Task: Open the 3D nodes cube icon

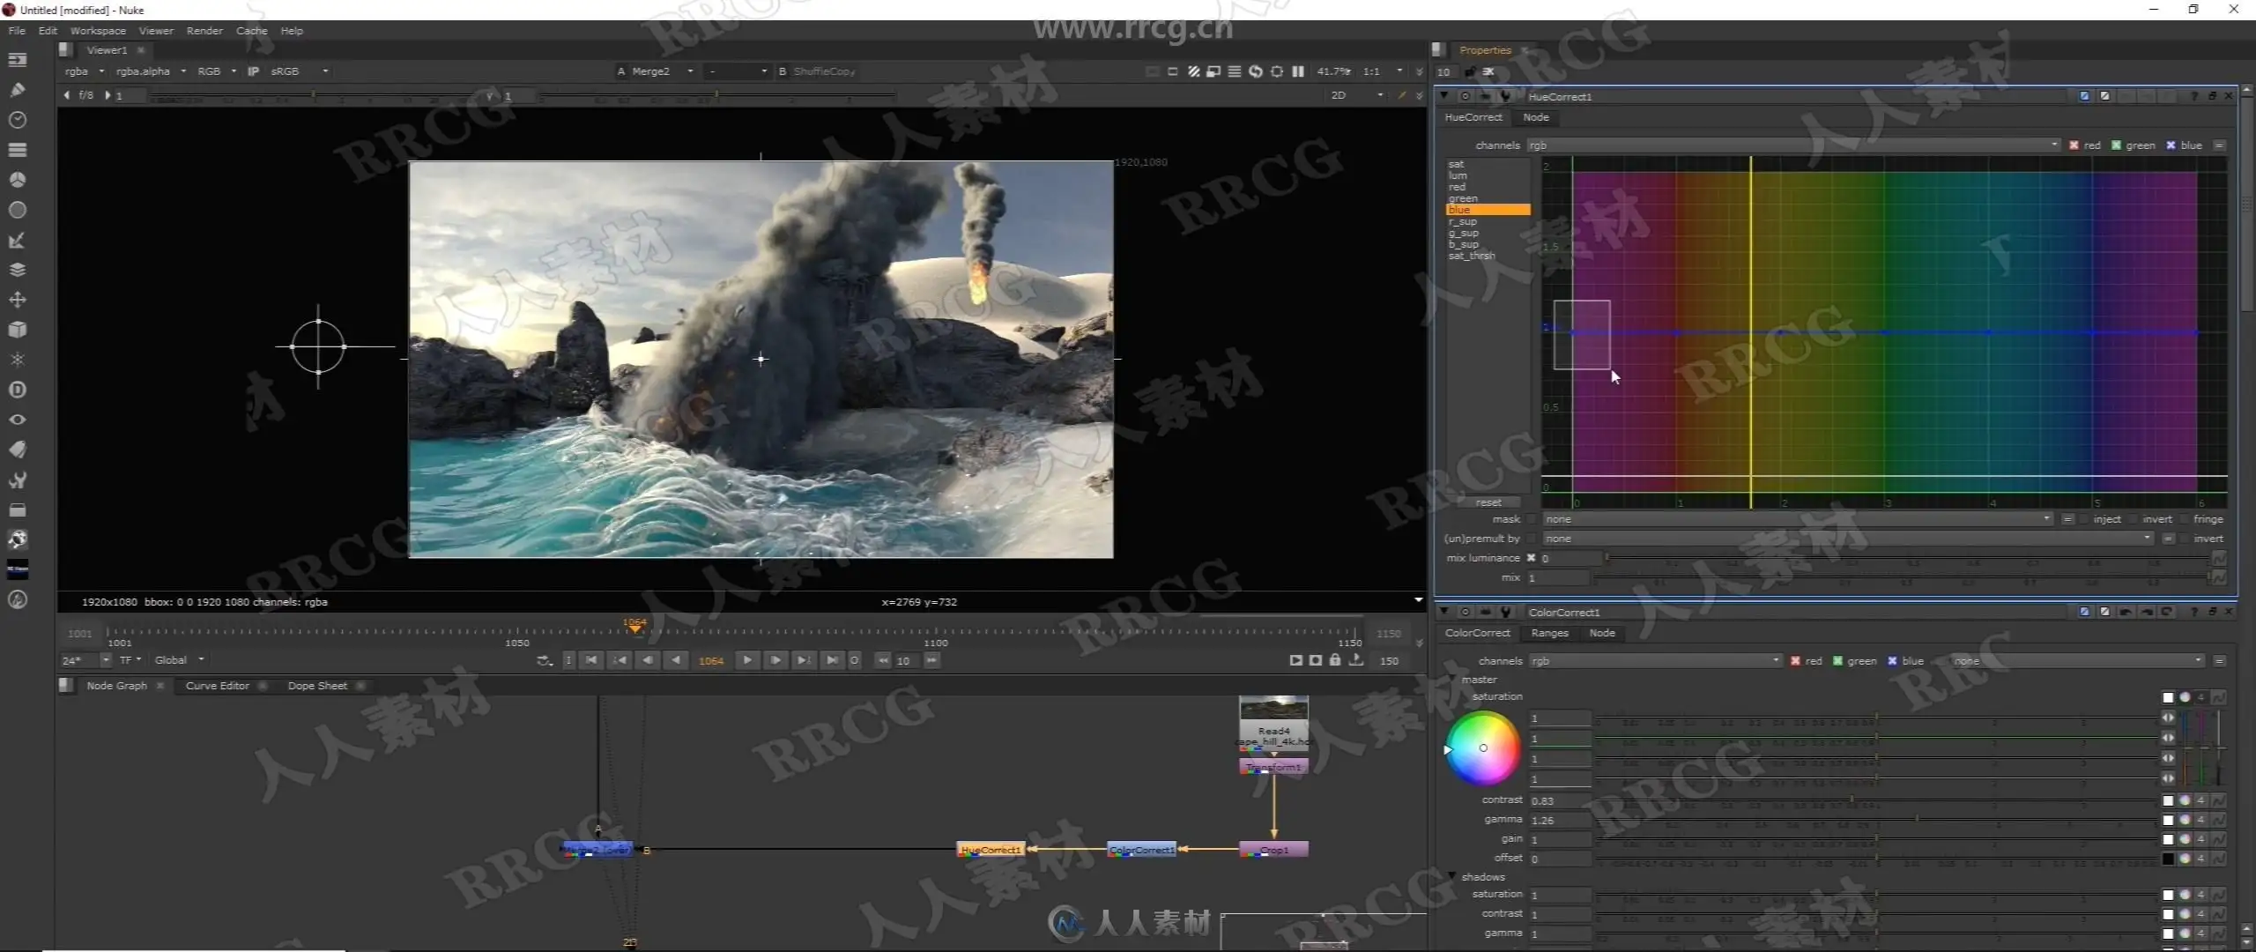Action: 17,330
